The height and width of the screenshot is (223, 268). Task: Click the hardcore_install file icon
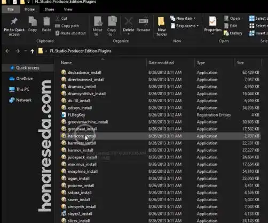64,136
